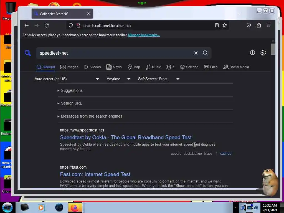This screenshot has width=284, height=213.
Task: Expand Messages from the search engines
Action: [90, 116]
